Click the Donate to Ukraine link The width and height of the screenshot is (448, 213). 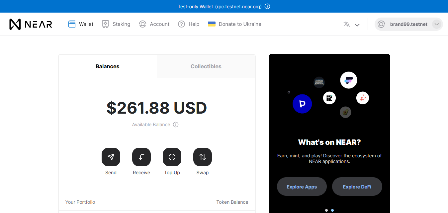point(234,24)
